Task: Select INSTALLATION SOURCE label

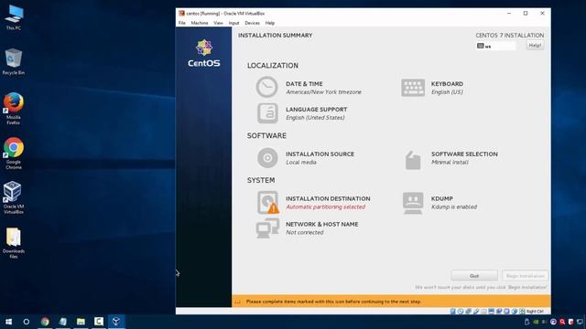Action: (x=320, y=154)
